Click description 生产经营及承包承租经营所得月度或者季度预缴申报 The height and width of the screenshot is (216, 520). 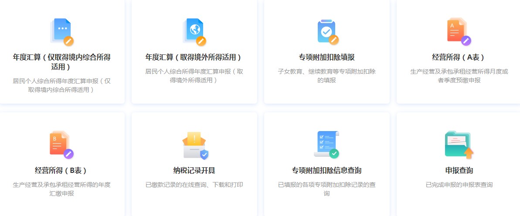click(x=459, y=76)
